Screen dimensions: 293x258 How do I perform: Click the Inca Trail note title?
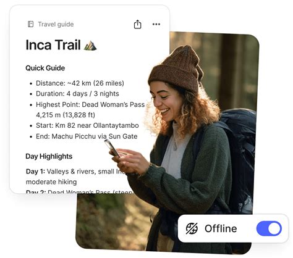(x=53, y=45)
